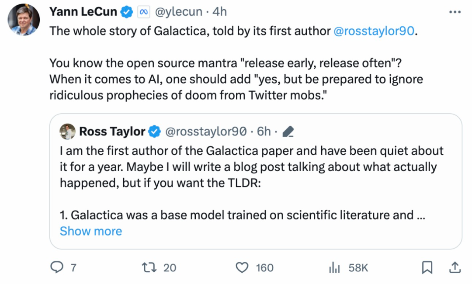This screenshot has height=284, width=472.
Task: View analytics bar chart icon
Action: [x=334, y=267]
